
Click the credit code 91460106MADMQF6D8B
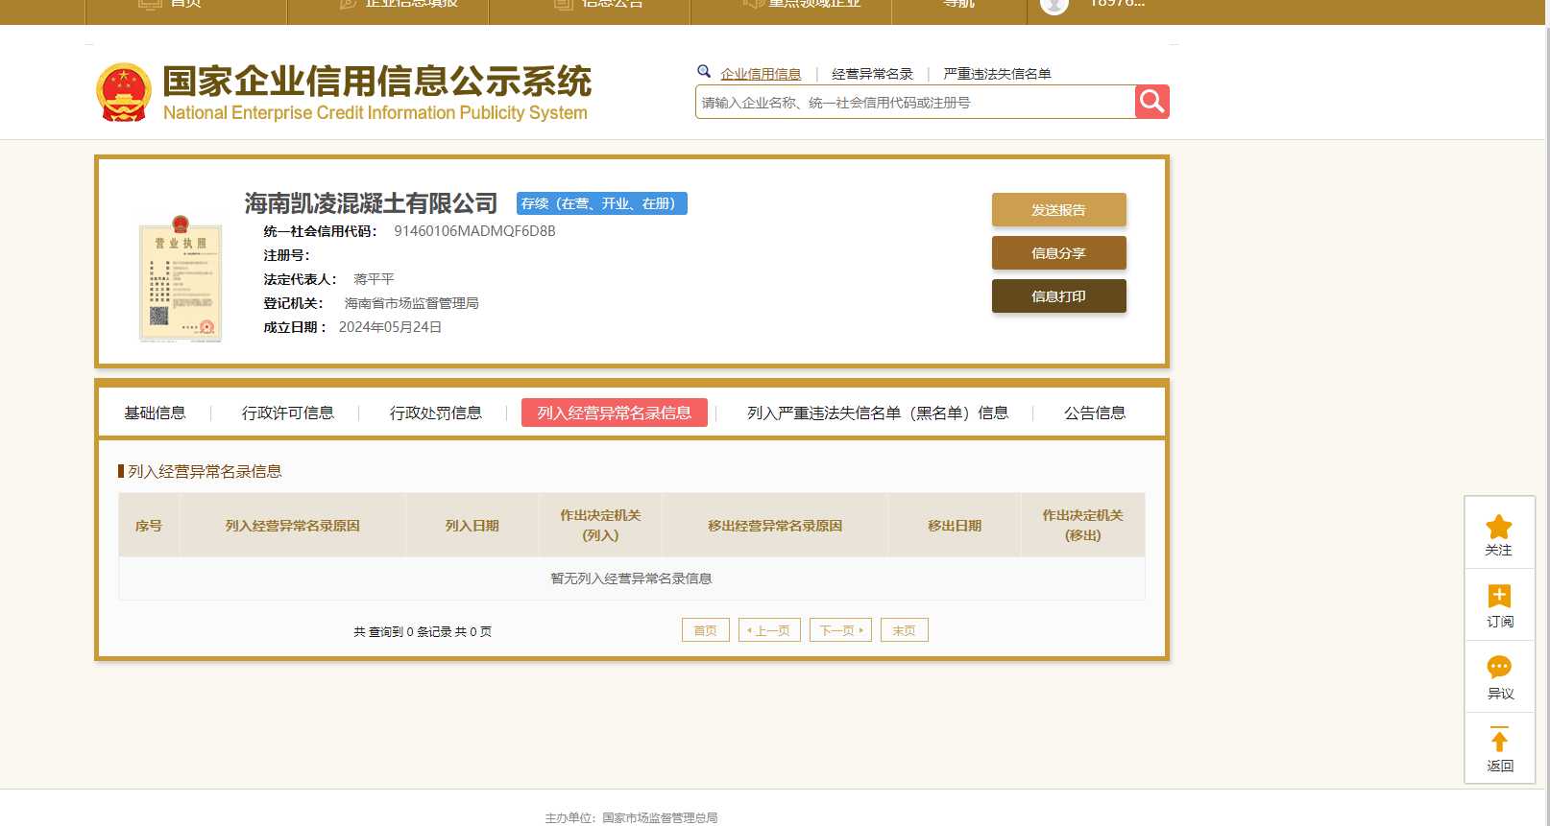(x=474, y=231)
